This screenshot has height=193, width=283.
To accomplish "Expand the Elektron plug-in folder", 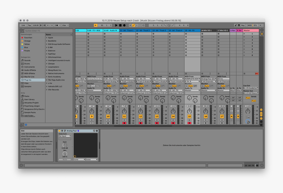I will 47,51.
